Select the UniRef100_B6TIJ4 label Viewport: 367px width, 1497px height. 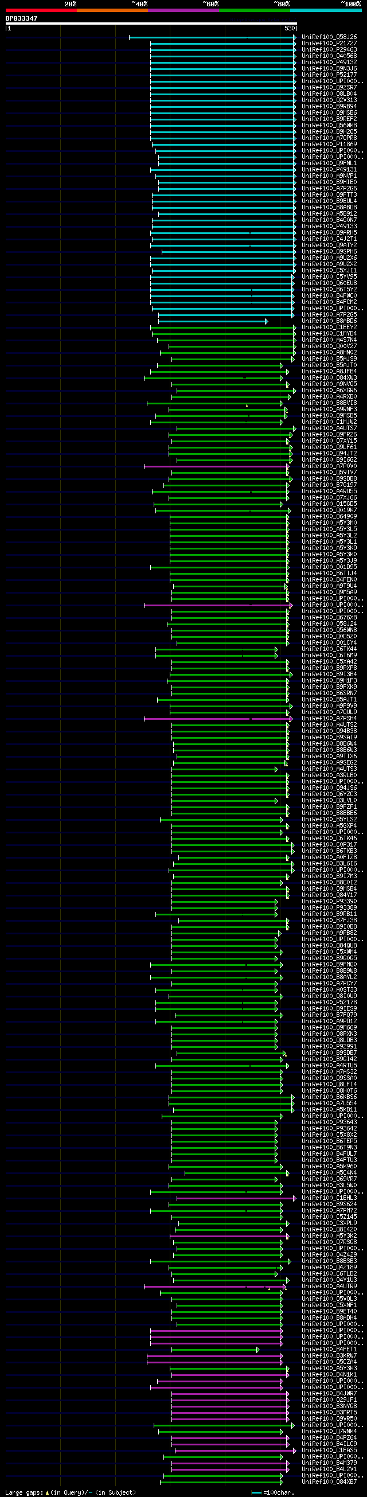tap(329, 574)
